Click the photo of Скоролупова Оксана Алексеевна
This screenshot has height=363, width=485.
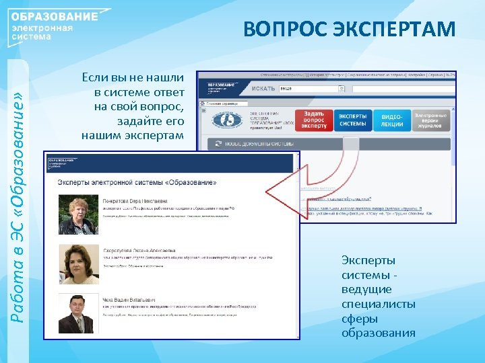[x=79, y=264]
